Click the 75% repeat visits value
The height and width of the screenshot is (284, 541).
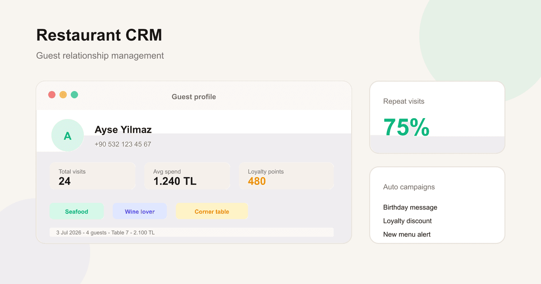[406, 127]
